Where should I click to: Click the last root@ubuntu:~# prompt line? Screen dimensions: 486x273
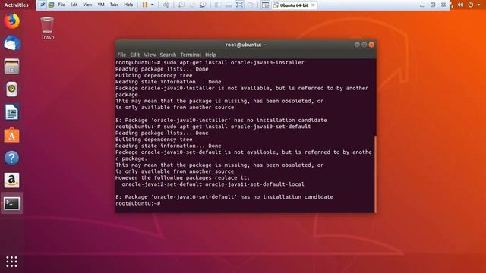tap(138, 203)
